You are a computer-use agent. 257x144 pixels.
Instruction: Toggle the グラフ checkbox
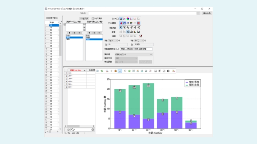(x=118, y=19)
